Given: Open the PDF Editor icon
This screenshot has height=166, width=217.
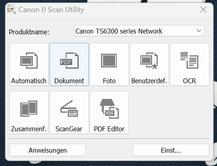Looking at the screenshot, I should (109, 109).
